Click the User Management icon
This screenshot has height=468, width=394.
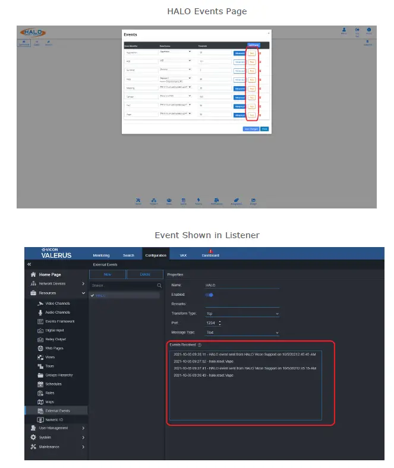pyautogui.click(x=33, y=428)
